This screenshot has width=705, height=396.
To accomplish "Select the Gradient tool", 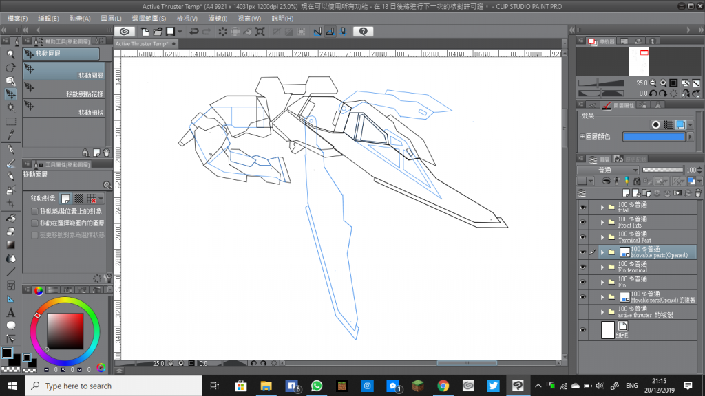I will 11,245.
